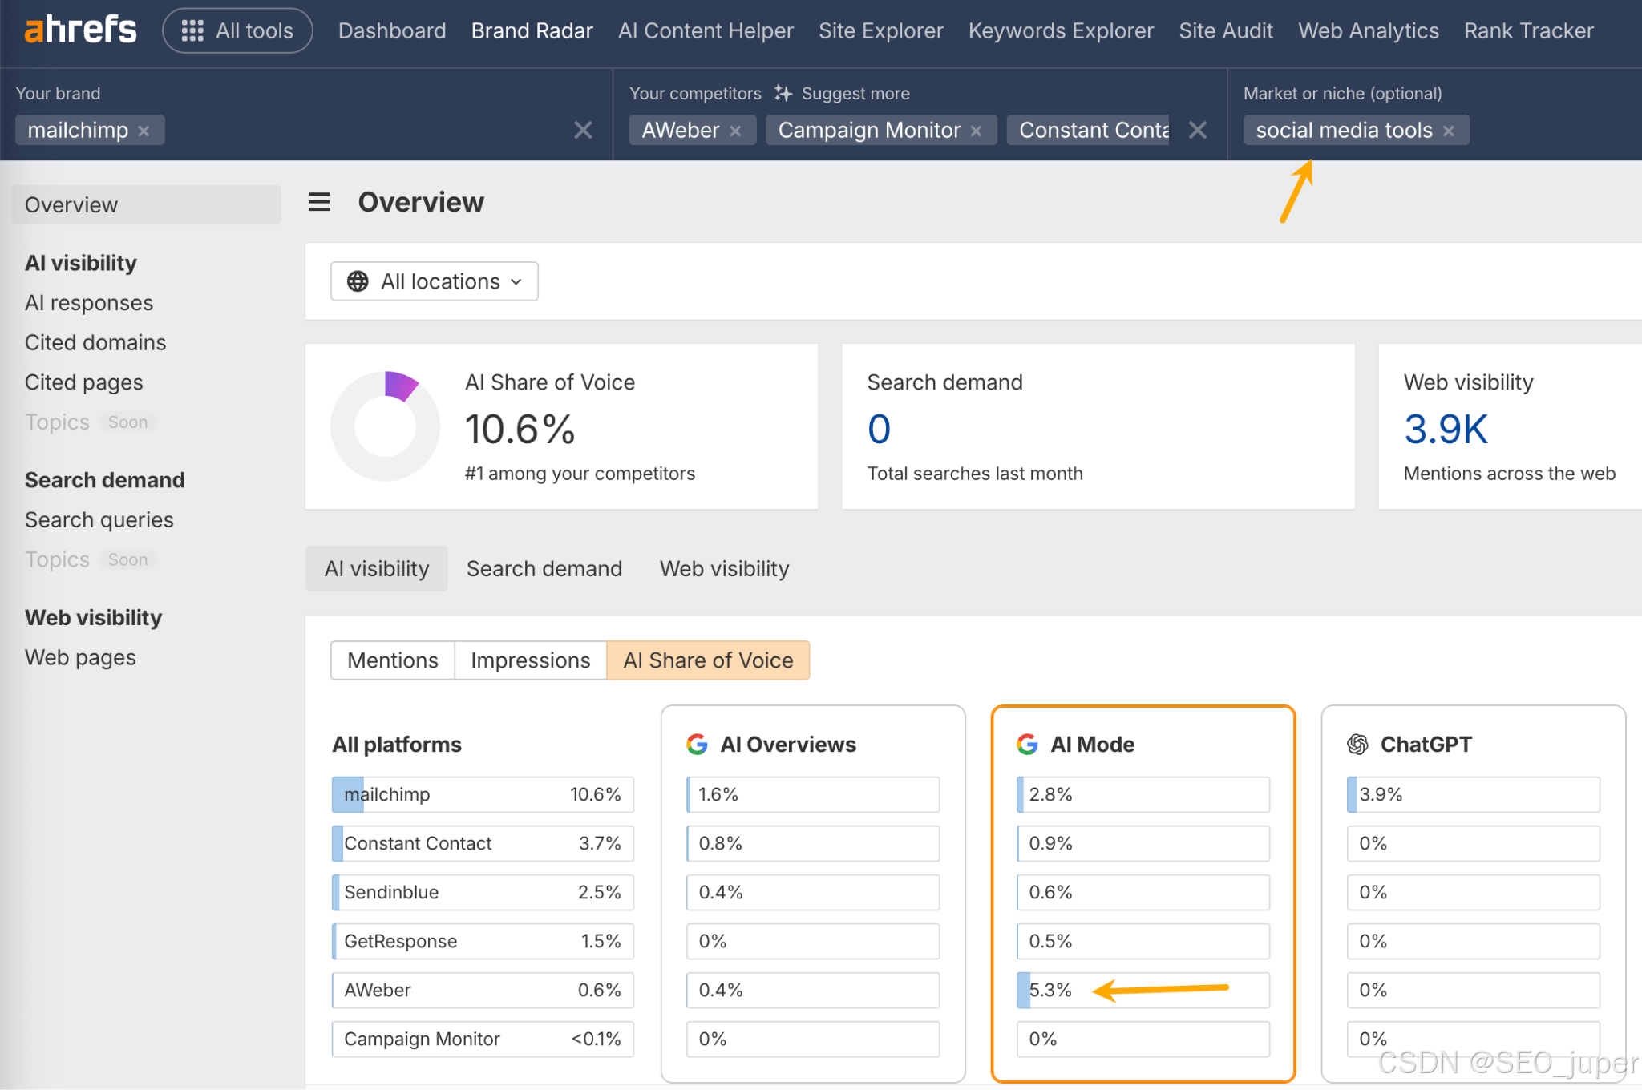Click the AI Mode Google icon

1027,745
